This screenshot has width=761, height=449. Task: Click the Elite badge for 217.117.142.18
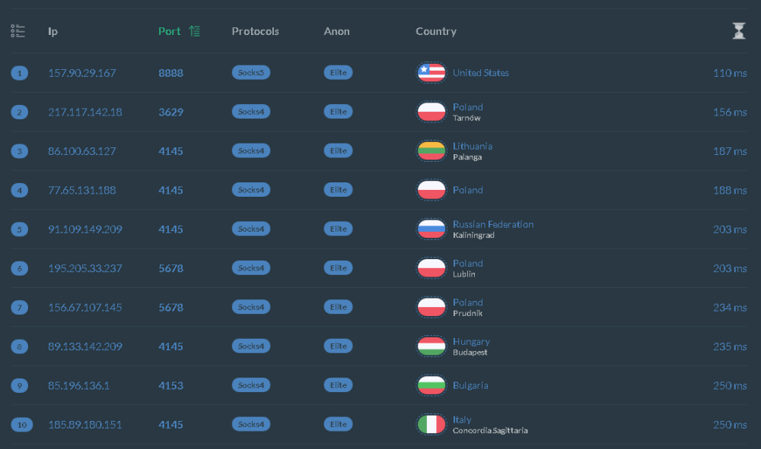point(338,112)
